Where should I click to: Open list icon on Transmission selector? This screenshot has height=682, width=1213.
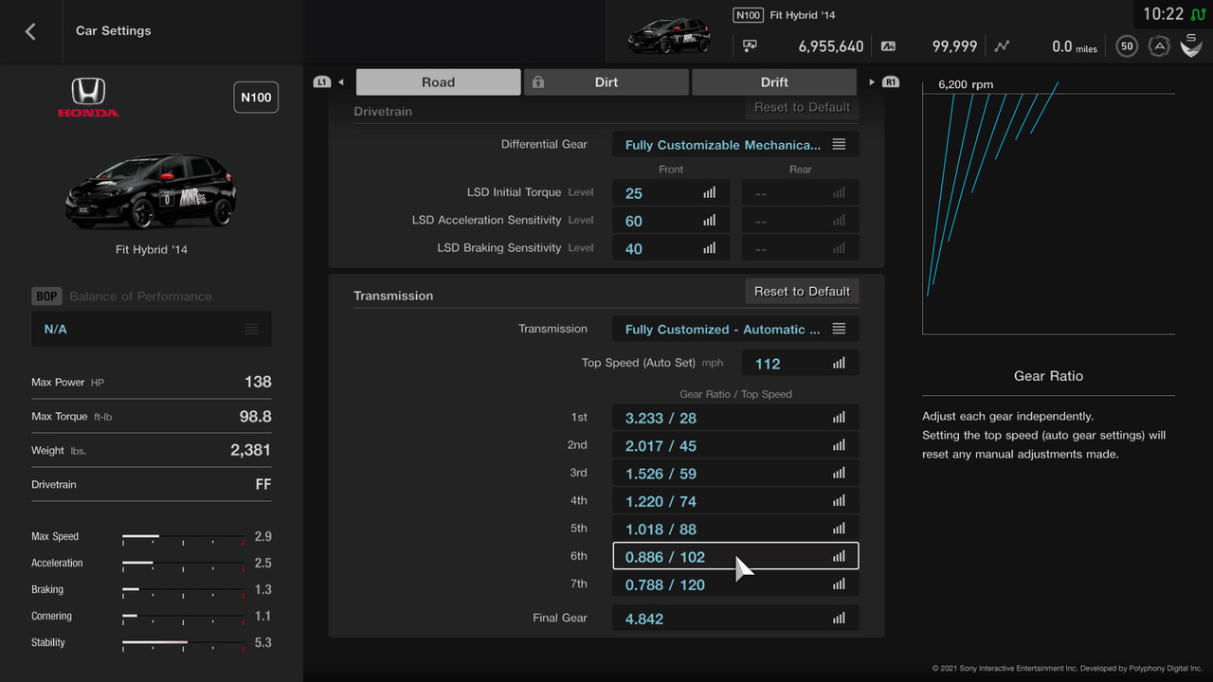tap(839, 330)
